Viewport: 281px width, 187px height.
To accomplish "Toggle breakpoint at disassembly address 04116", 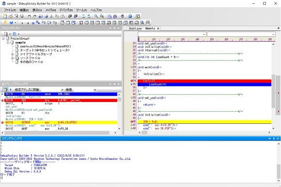I will click(2, 101).
